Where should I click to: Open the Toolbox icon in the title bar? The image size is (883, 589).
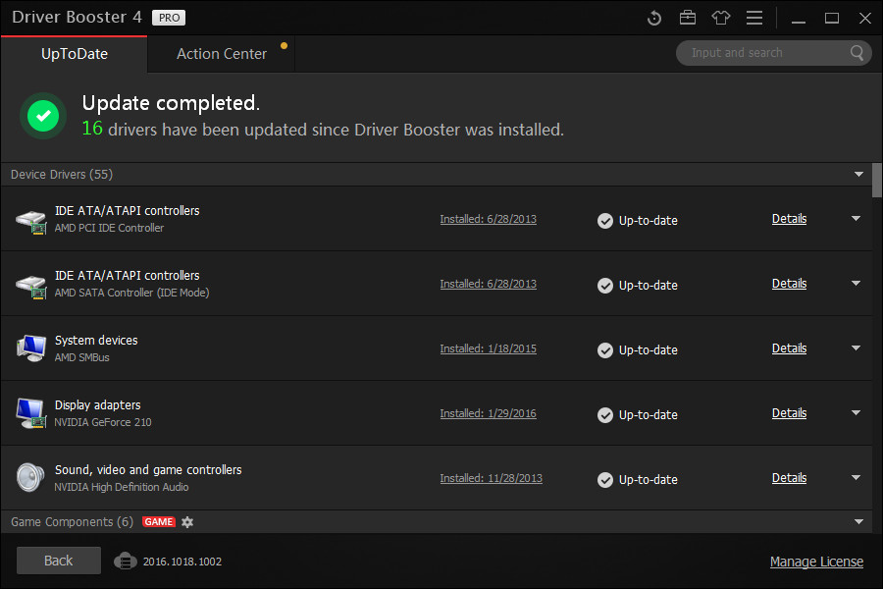(688, 18)
